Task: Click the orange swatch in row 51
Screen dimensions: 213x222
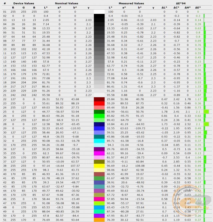Action: (x=99, y=220)
